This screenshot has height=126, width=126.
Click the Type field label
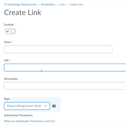pos(7,99)
